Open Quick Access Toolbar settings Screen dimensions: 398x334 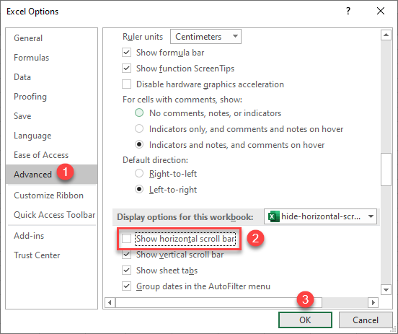(x=51, y=215)
